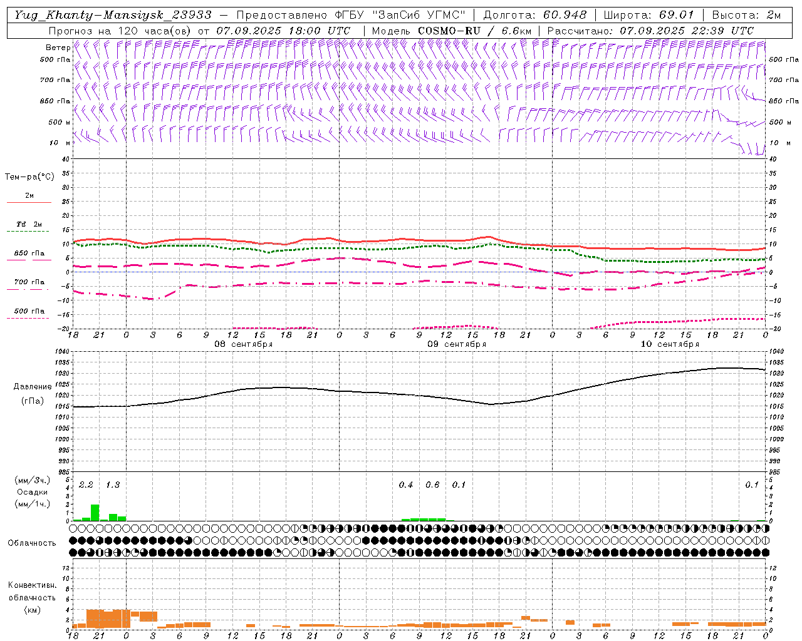Select the '(км)' convective height unit label

pyautogui.click(x=32, y=610)
